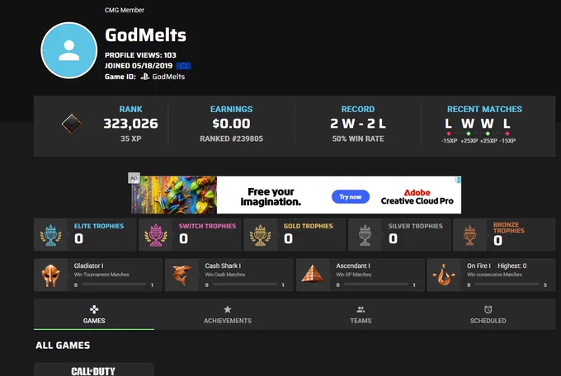Open the Call of Duty game card
This screenshot has width=561, height=376.
(94, 369)
